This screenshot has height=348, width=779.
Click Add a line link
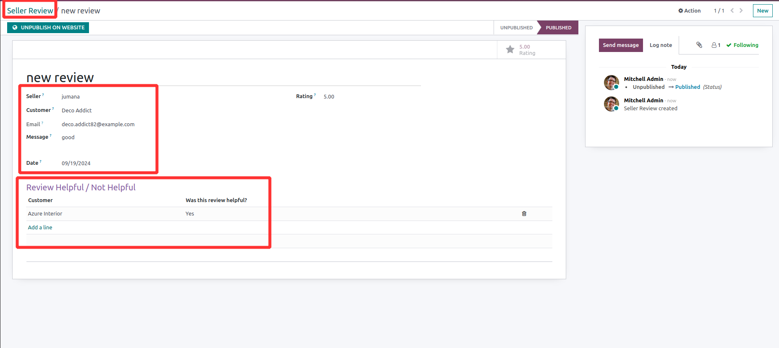(40, 227)
